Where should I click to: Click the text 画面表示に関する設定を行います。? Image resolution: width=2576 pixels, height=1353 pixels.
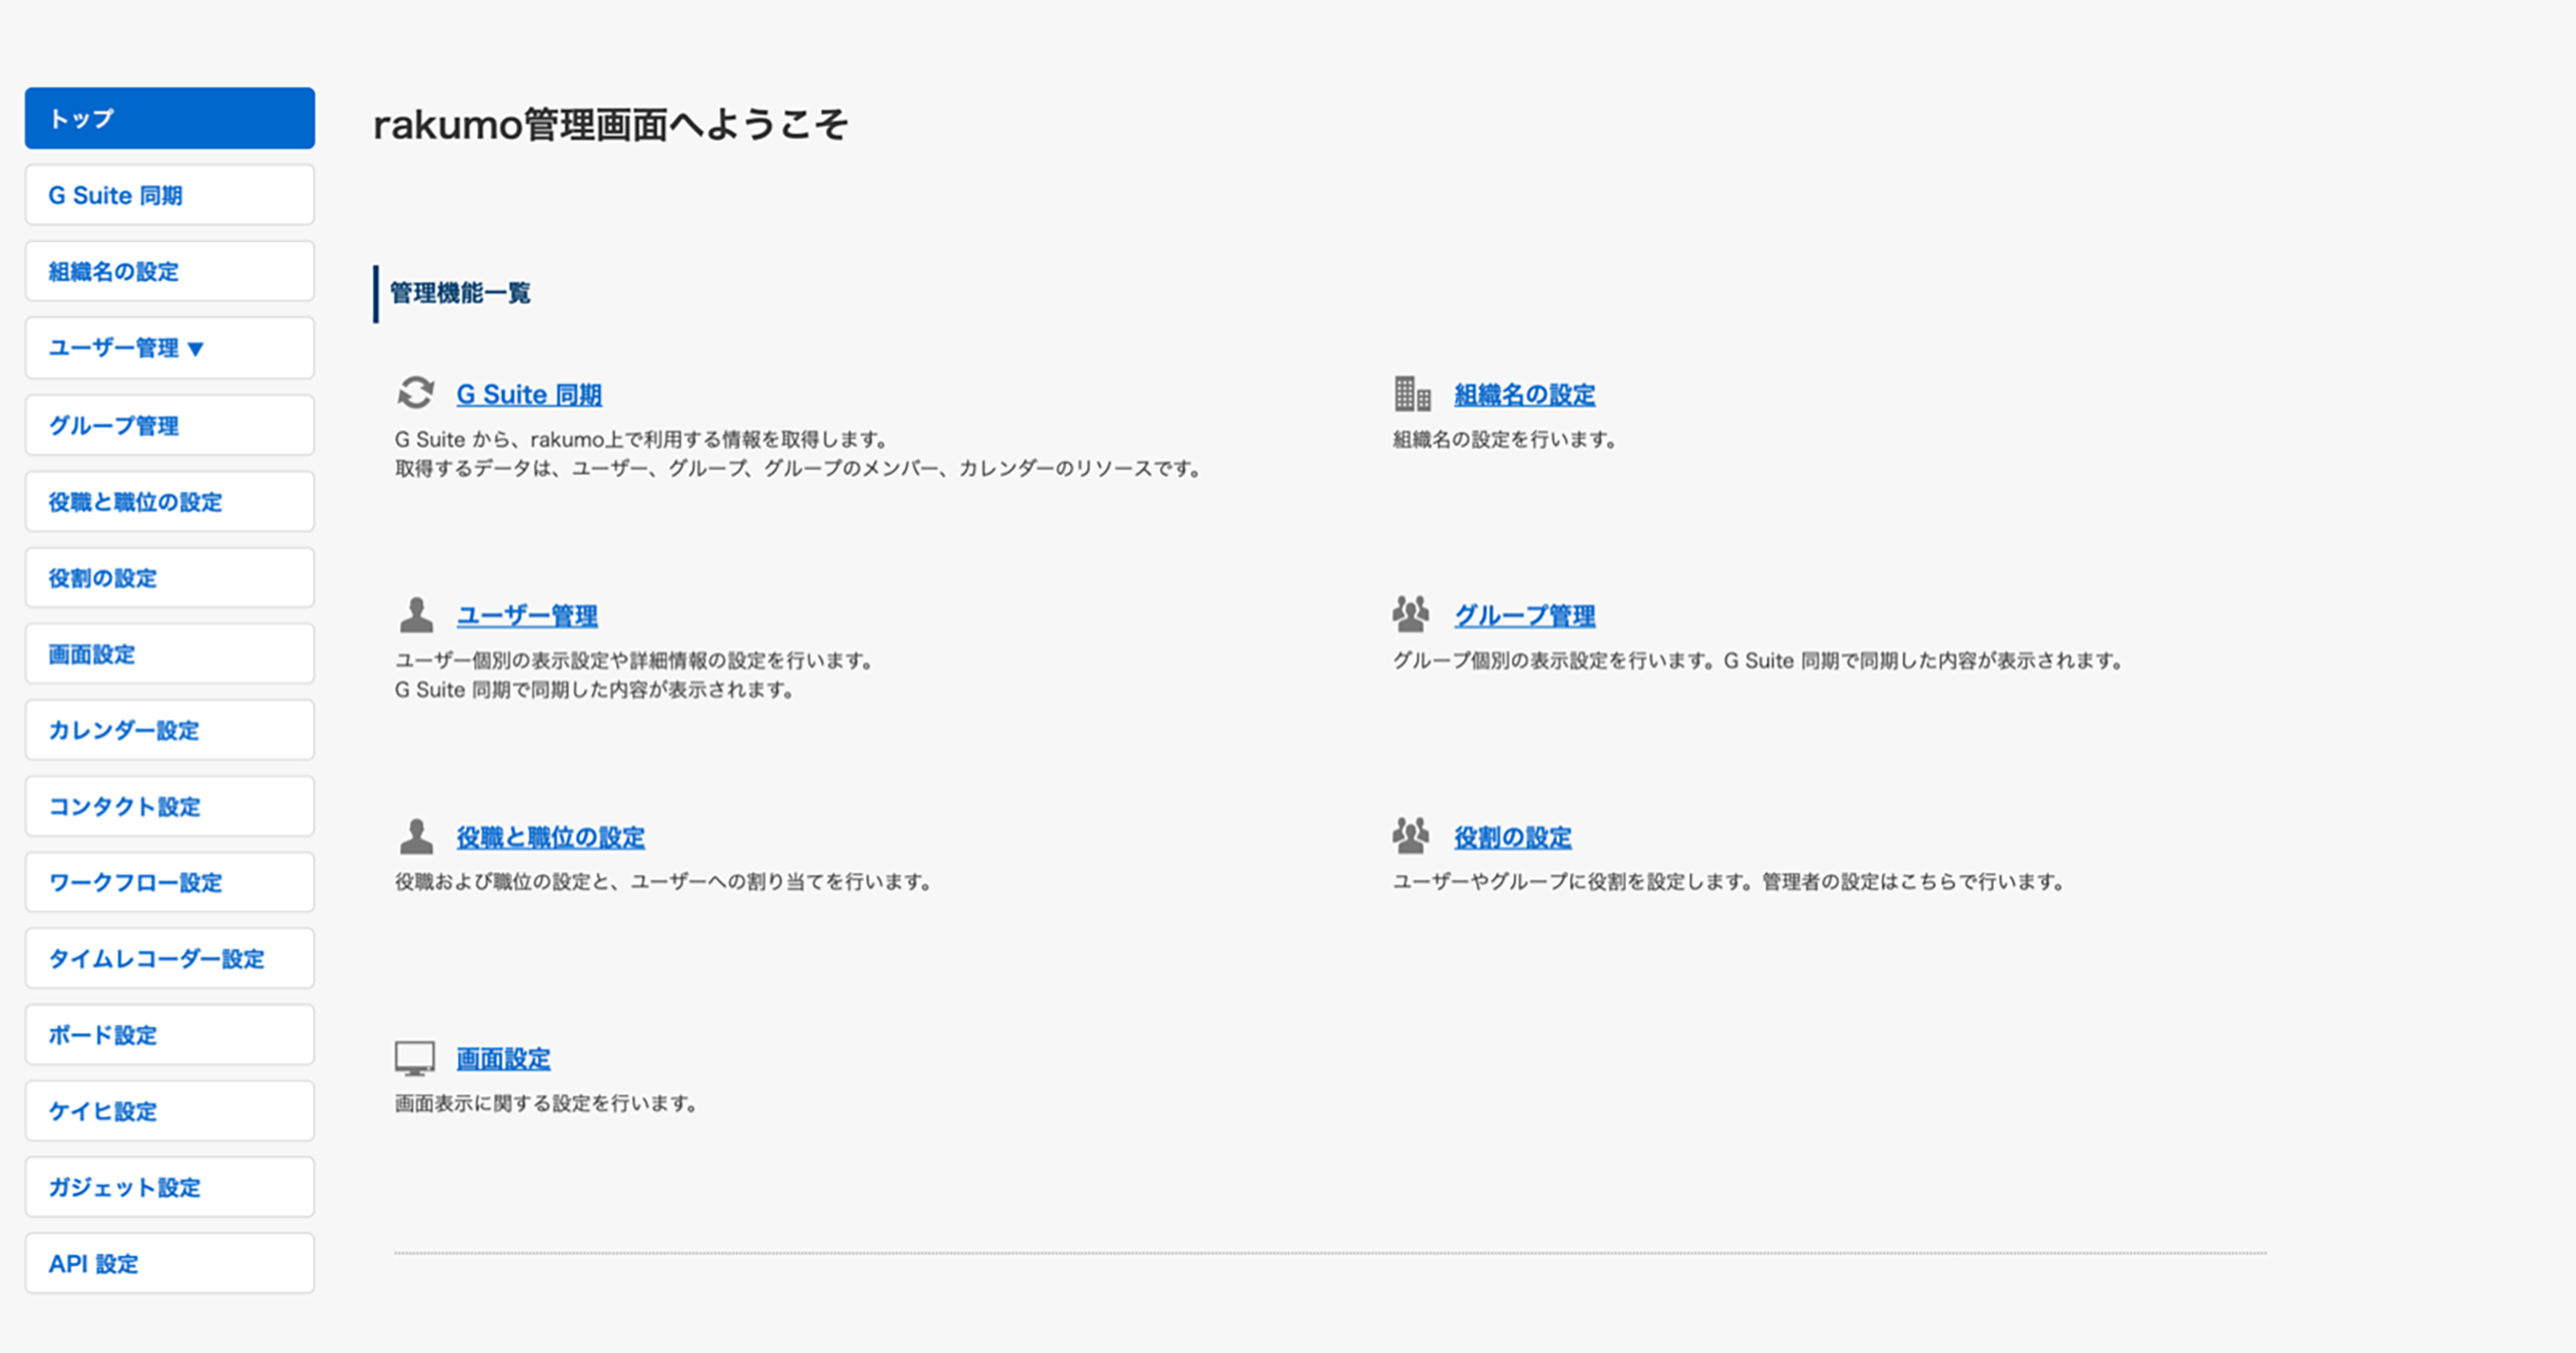point(545,1104)
